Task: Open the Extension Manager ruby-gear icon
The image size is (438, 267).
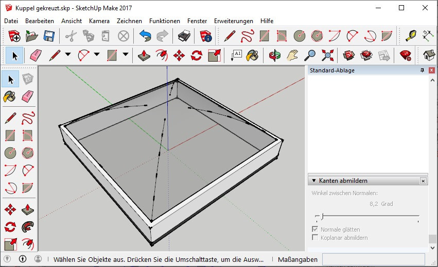Action: [406, 55]
